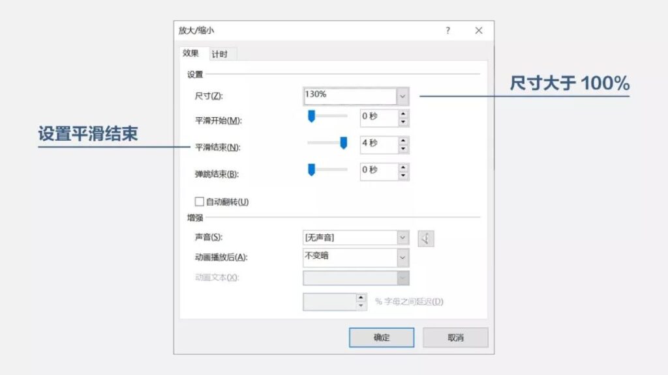Click the 放大/缩小 dialog title
The height and width of the screenshot is (375, 668).
click(x=196, y=31)
